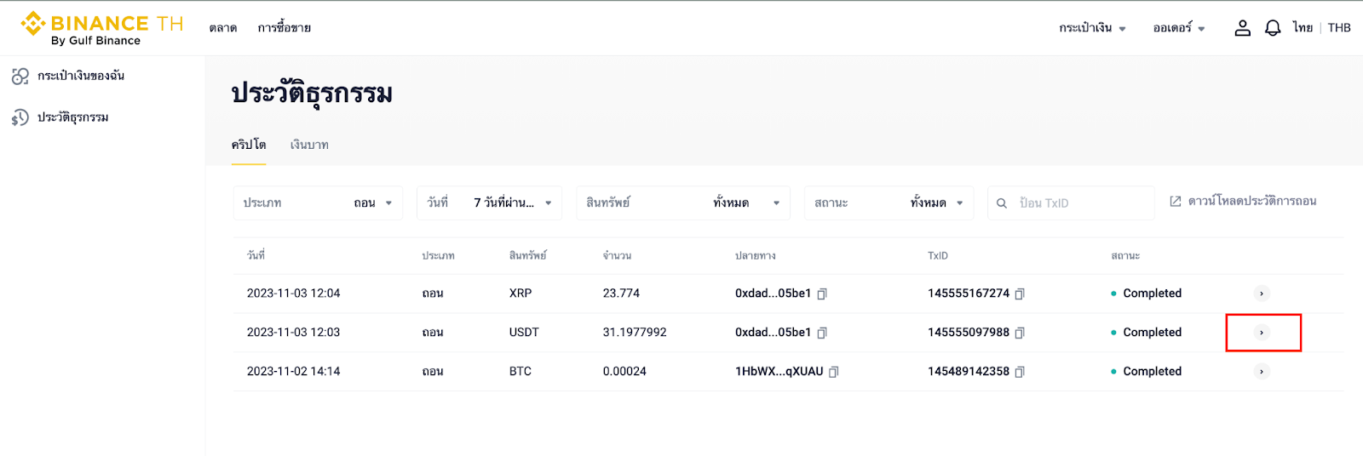This screenshot has height=456, width=1363.
Task: Go to กระเป๋าเงินของฉัน in the sidebar
Action: pyautogui.click(x=81, y=77)
